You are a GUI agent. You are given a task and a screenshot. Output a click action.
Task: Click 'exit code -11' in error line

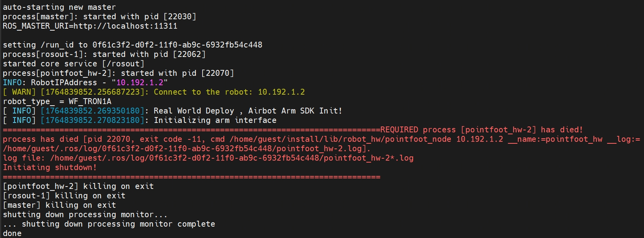coord(170,139)
